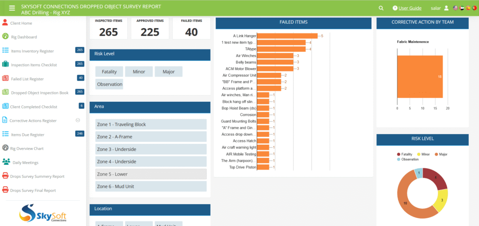Toggle the Major risk level filter
Screen dimensions: 479x226
coord(168,72)
